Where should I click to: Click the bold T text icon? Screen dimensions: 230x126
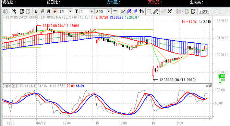point(76,11)
